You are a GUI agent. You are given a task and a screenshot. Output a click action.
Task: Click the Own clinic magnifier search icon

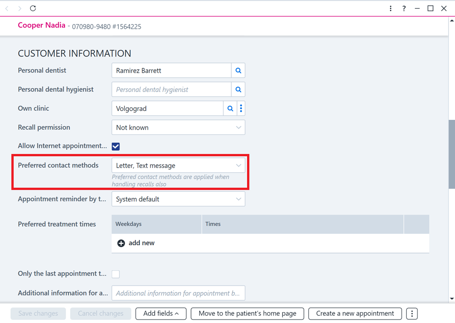click(230, 108)
